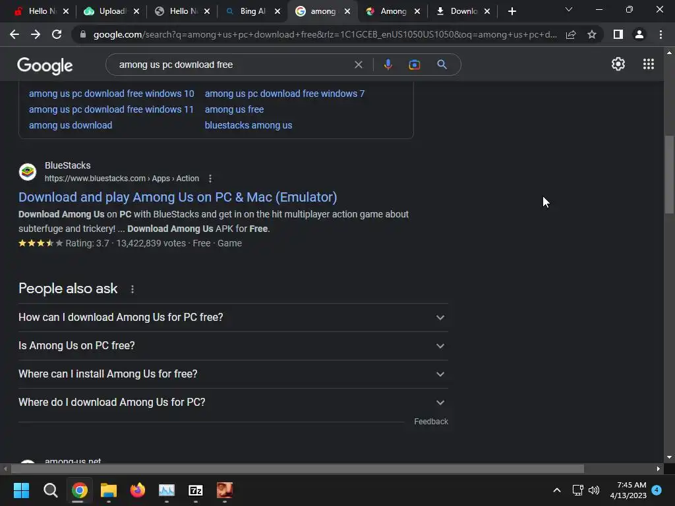Open 7-Zip from taskbar
The height and width of the screenshot is (506, 675).
pos(196,490)
